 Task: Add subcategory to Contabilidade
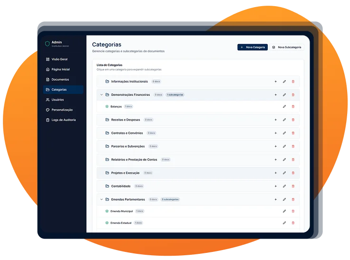coord(275,186)
